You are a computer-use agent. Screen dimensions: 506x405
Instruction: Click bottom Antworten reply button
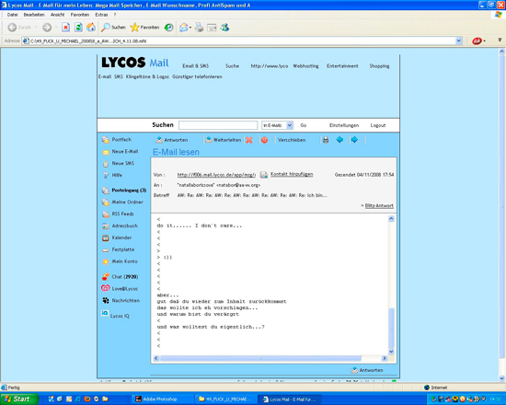pyautogui.click(x=367, y=370)
